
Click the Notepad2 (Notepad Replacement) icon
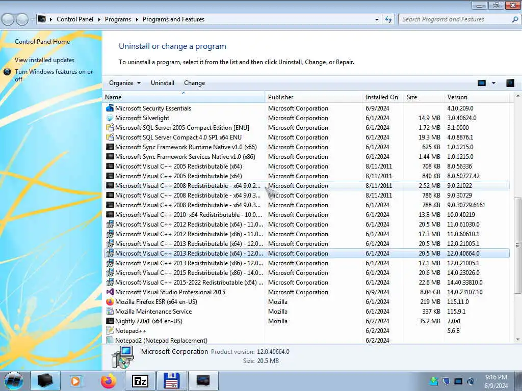110,340
